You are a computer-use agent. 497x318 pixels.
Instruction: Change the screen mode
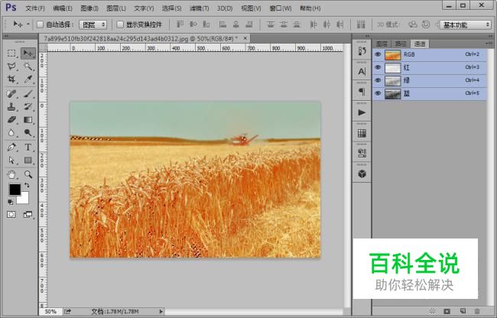click(28, 215)
